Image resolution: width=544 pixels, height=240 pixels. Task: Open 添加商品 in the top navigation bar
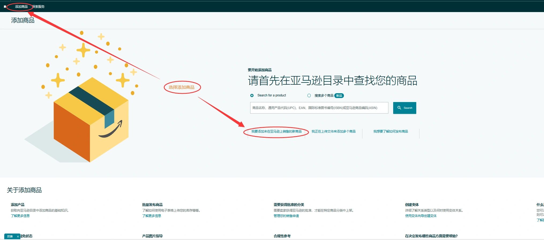coord(21,7)
